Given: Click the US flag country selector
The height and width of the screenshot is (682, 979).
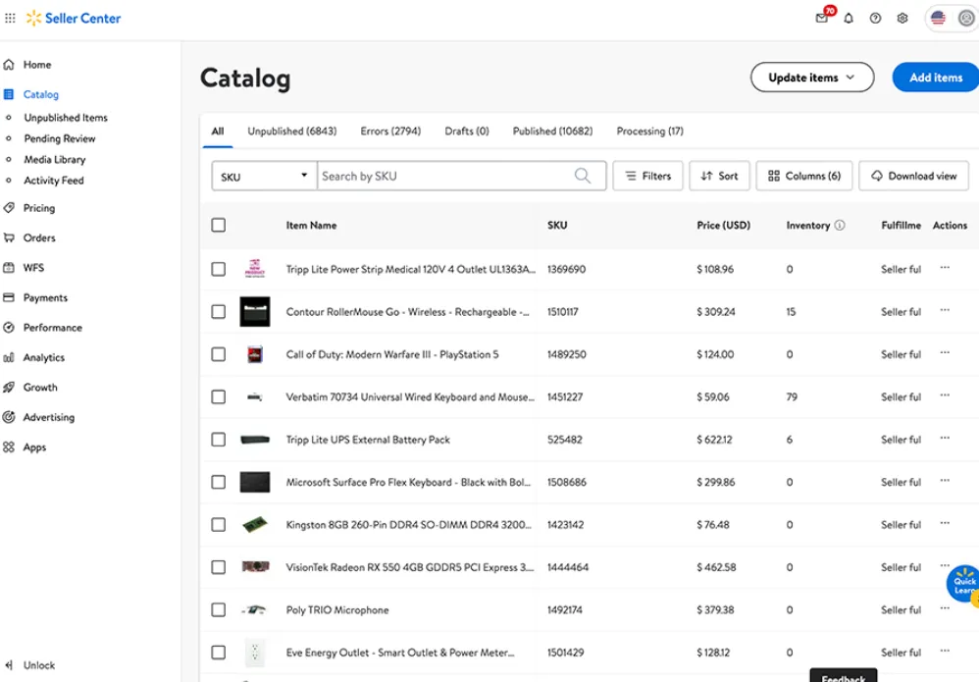Looking at the screenshot, I should click(938, 18).
